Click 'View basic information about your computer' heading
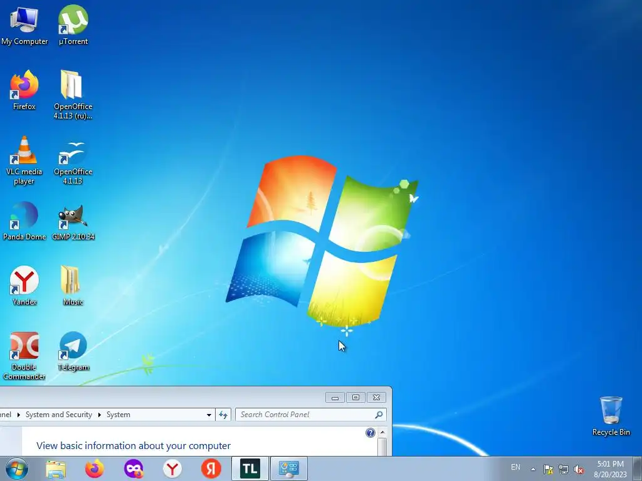 coord(134,445)
